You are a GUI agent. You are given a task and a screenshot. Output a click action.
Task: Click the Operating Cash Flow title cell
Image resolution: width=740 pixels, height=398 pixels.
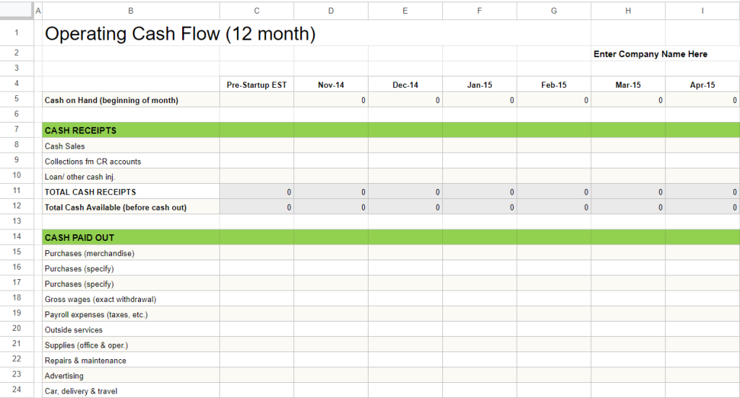180,33
